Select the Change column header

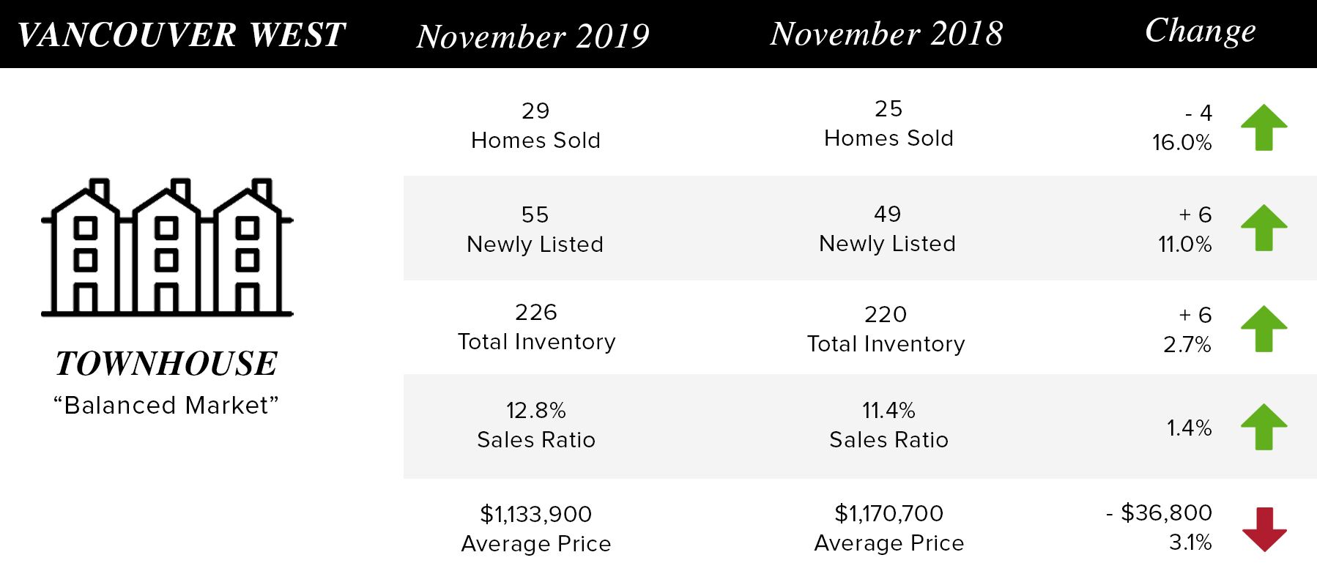[1201, 31]
